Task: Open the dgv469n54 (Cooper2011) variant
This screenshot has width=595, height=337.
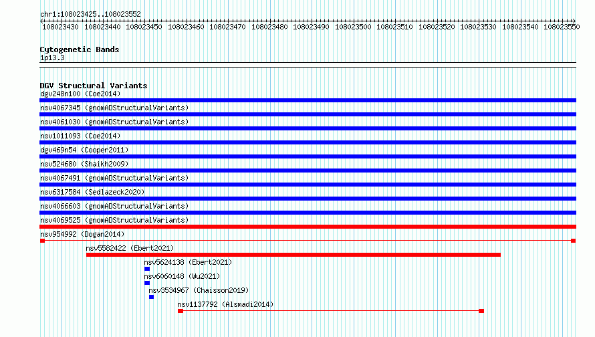Action: coord(84,150)
